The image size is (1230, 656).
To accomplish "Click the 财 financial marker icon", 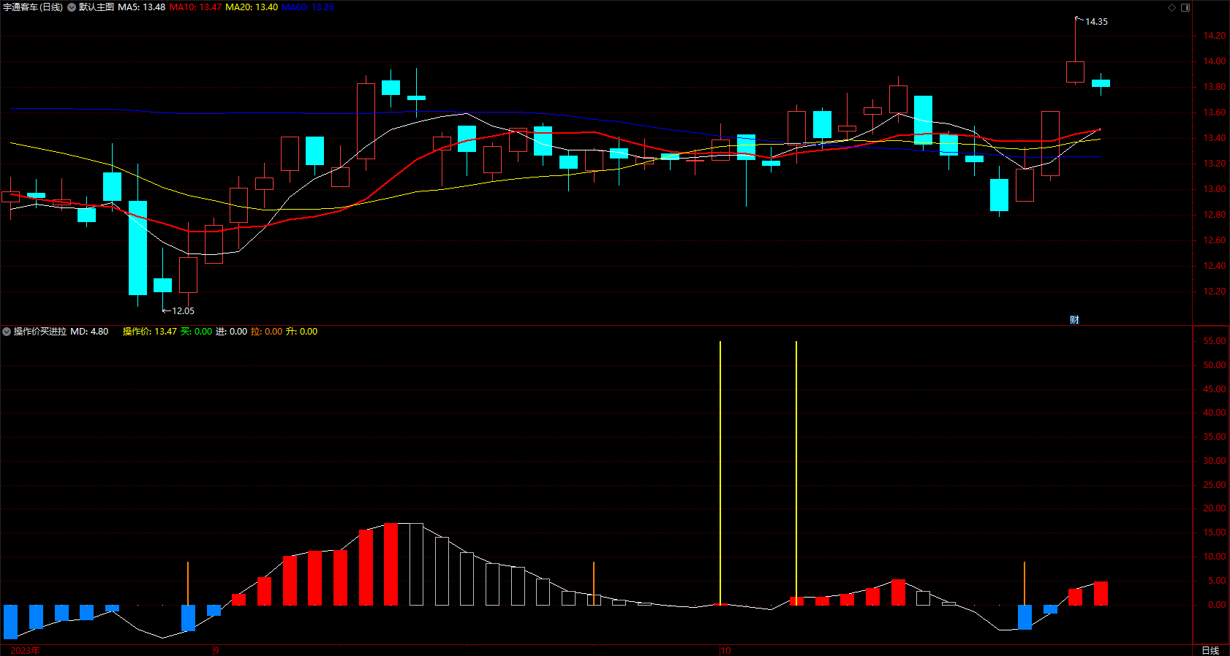I will click(1074, 319).
